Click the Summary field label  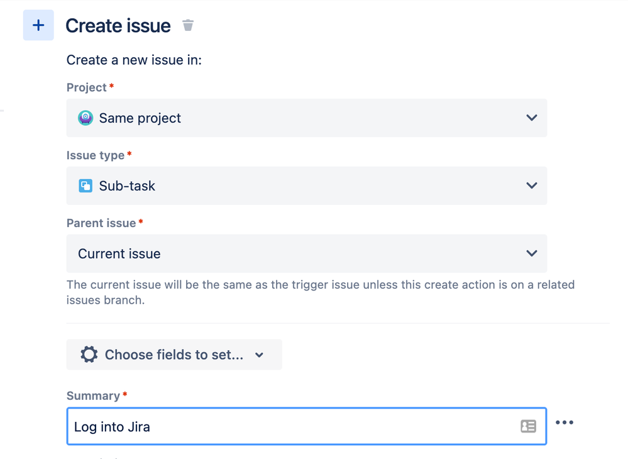(93, 395)
